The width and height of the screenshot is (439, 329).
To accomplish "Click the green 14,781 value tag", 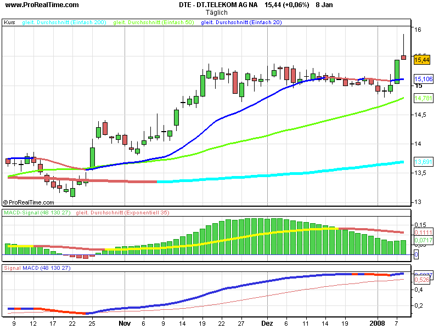I will pos(421,98).
